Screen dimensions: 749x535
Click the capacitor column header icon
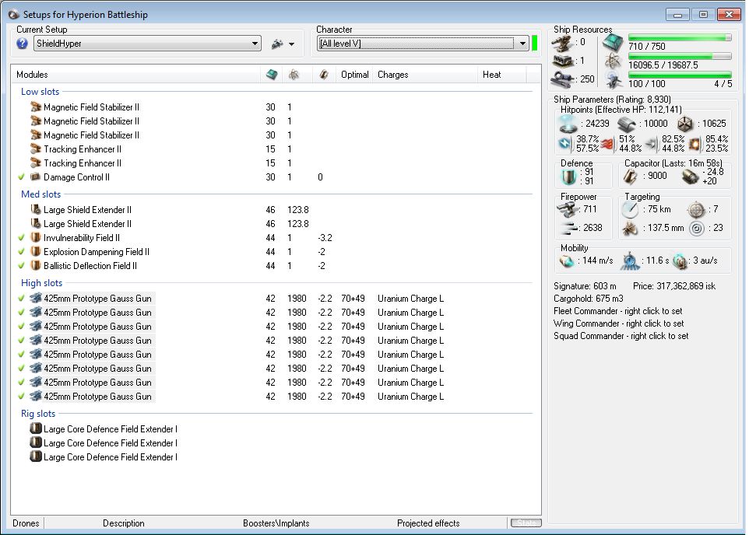click(x=324, y=75)
